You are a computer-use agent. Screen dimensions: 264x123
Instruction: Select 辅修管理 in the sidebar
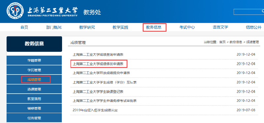point(34,108)
